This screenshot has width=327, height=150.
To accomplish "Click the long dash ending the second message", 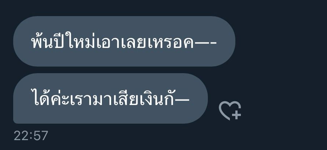I will [x=182, y=101].
